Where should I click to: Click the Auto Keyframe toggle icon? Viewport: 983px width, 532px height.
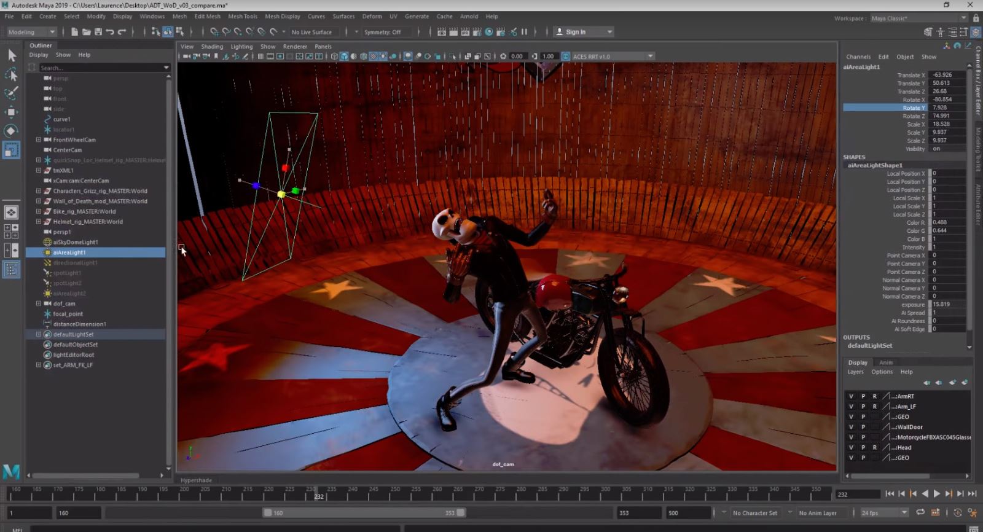pos(958,513)
